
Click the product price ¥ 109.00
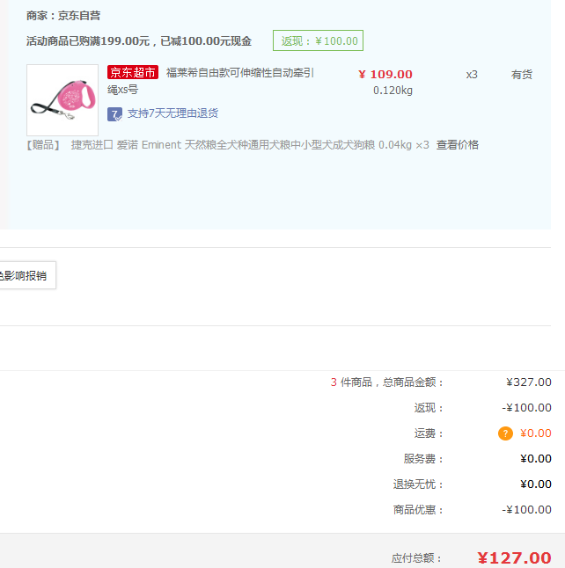tap(385, 74)
